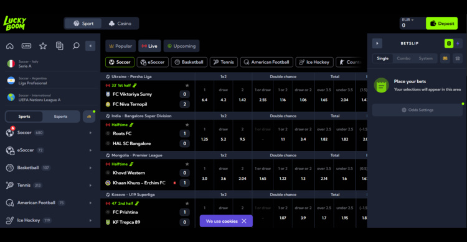Open bet history document icon
The image size is (467, 242).
click(60, 46)
